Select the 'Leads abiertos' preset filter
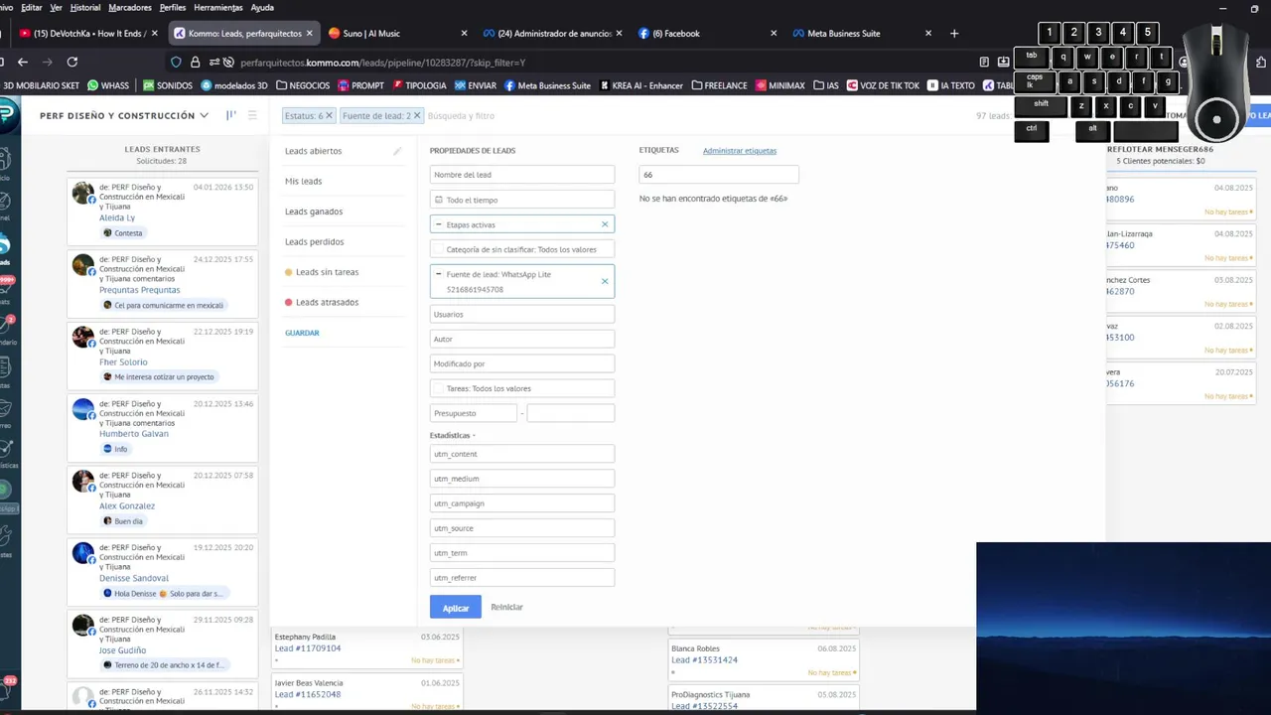This screenshot has height=715, width=1271. (x=313, y=151)
